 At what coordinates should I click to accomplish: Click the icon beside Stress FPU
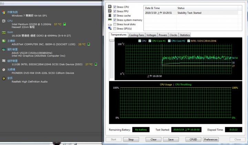pos(110,11)
